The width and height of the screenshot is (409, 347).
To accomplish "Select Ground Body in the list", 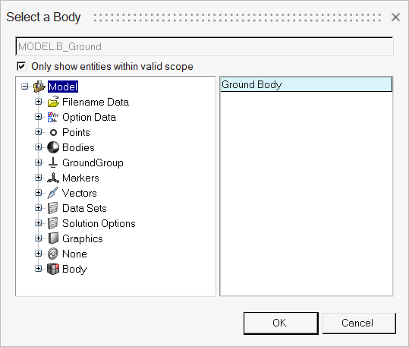I will [x=307, y=84].
